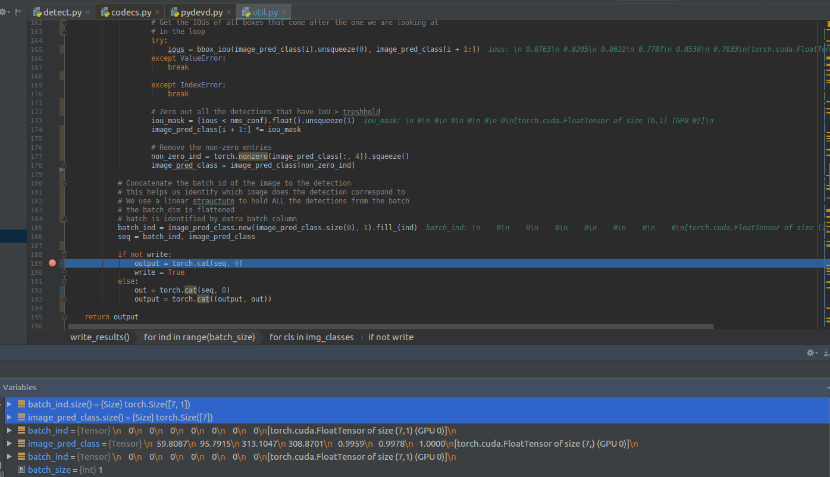Collapse the code fold marker at line 163
Viewport: 830px width, 477px height.
(64, 32)
